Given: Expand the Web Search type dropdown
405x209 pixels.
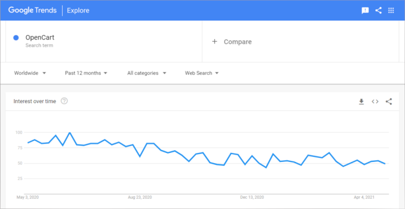Looking at the screenshot, I should pos(202,73).
